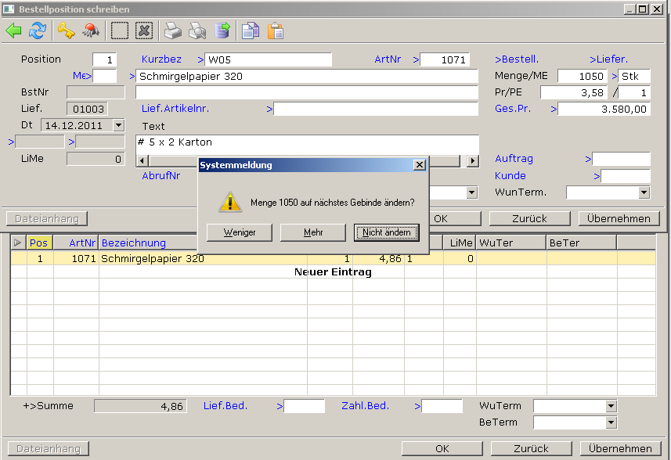Click 'Nicht ändern' in the dialog
671x460 pixels.
tap(386, 232)
